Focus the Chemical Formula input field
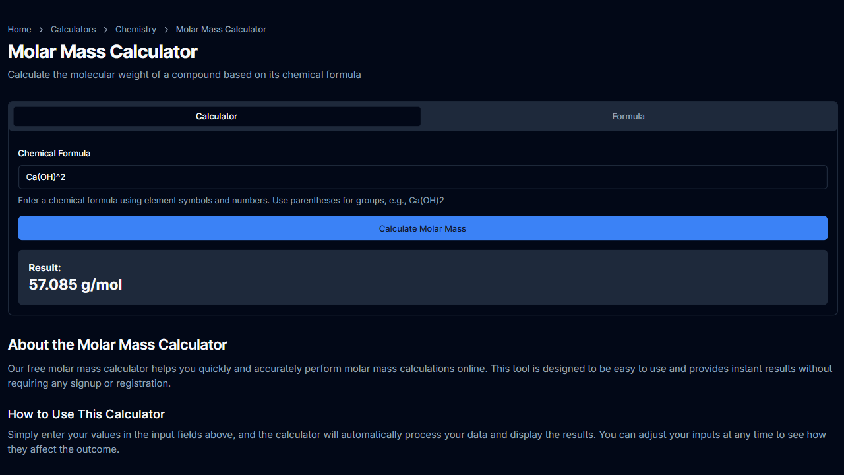 422,177
